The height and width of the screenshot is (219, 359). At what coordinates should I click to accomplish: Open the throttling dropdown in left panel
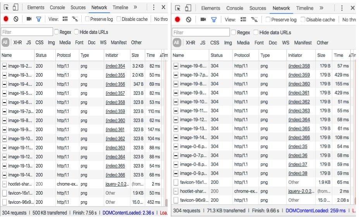[x=161, y=19]
